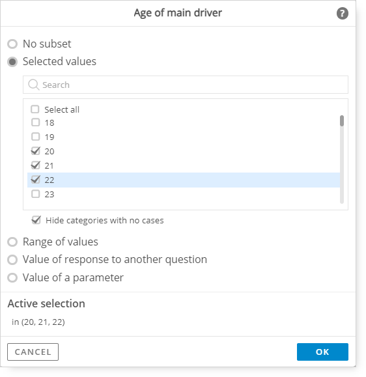Choose the Selected values radio button
366x377 pixels.
click(12, 62)
